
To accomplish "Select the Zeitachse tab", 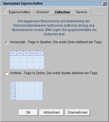I will click(x=62, y=12).
